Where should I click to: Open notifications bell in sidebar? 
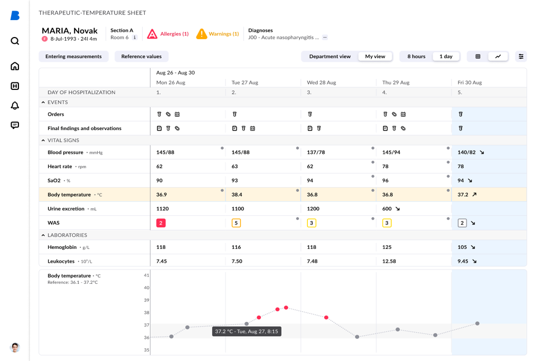15,106
